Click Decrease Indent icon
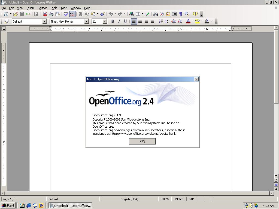 pos(174,21)
